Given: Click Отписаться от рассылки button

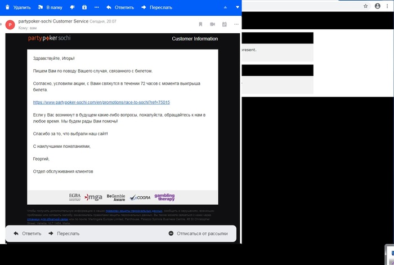Looking at the screenshot, I should point(198,233).
